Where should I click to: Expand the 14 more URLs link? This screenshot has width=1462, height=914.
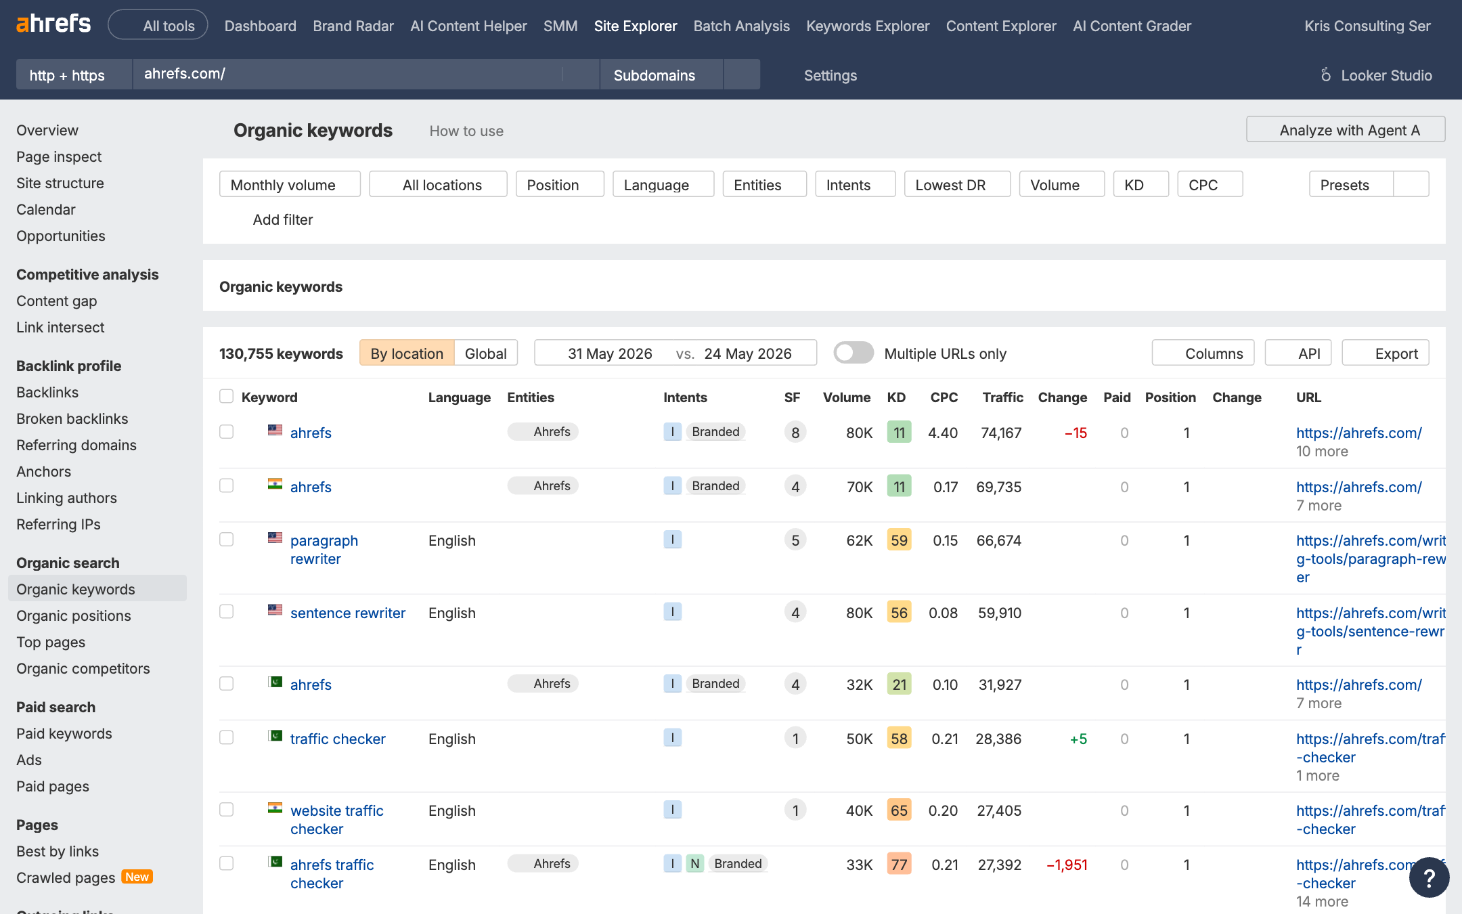point(1322,901)
